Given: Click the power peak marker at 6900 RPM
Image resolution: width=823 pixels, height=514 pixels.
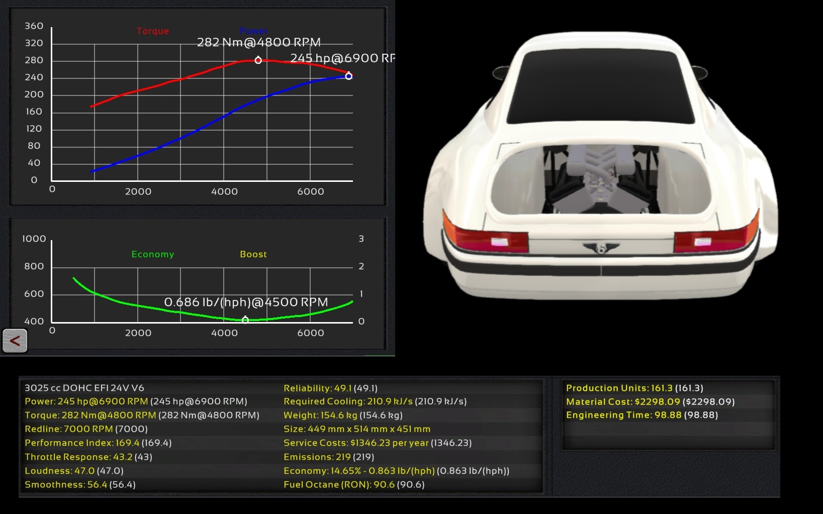Looking at the screenshot, I should [x=348, y=76].
